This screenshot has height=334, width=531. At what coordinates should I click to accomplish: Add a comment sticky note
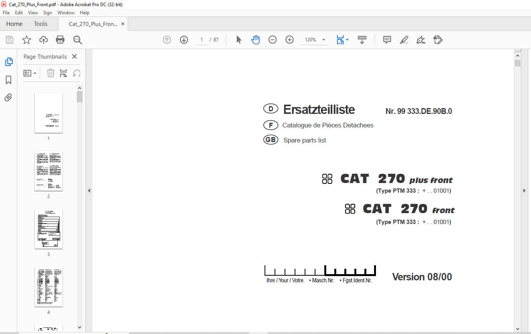pos(387,40)
